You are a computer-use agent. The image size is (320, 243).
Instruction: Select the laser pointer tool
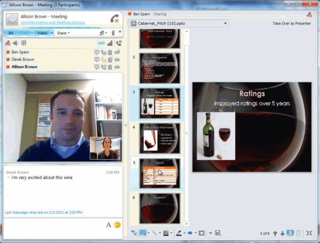[134, 233]
